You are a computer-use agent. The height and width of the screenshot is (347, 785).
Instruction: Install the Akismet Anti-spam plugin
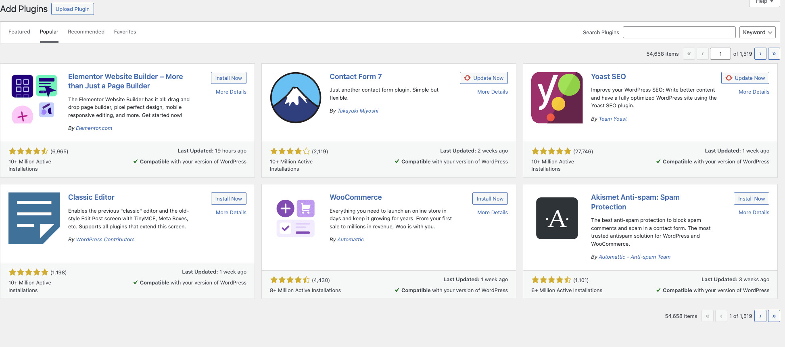pos(752,199)
